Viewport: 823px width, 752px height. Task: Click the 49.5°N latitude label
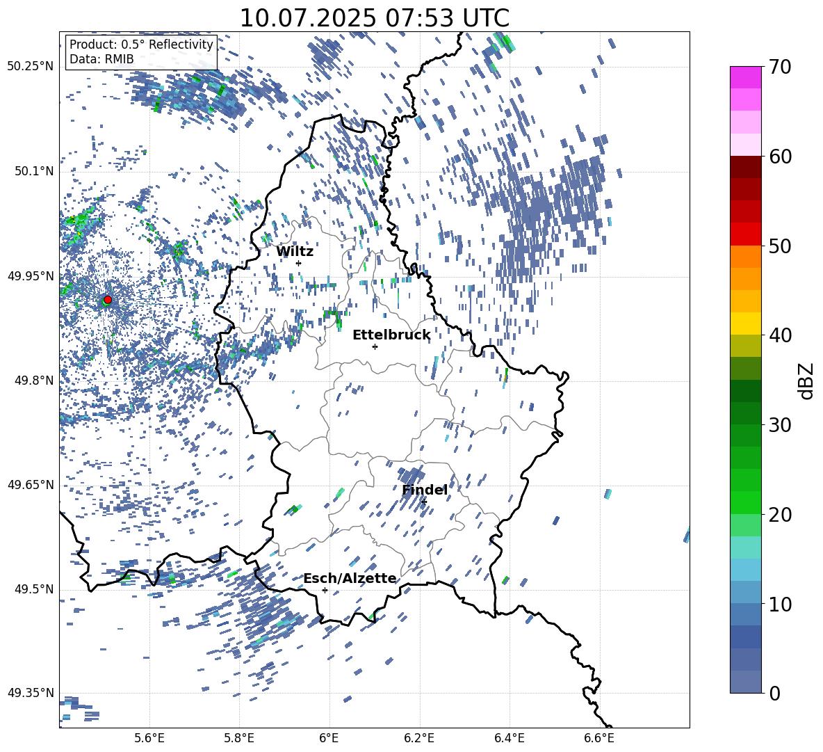[34, 589]
